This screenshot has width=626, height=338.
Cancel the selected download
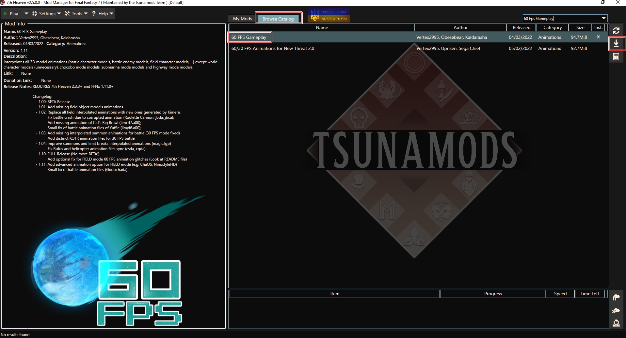click(x=616, y=310)
